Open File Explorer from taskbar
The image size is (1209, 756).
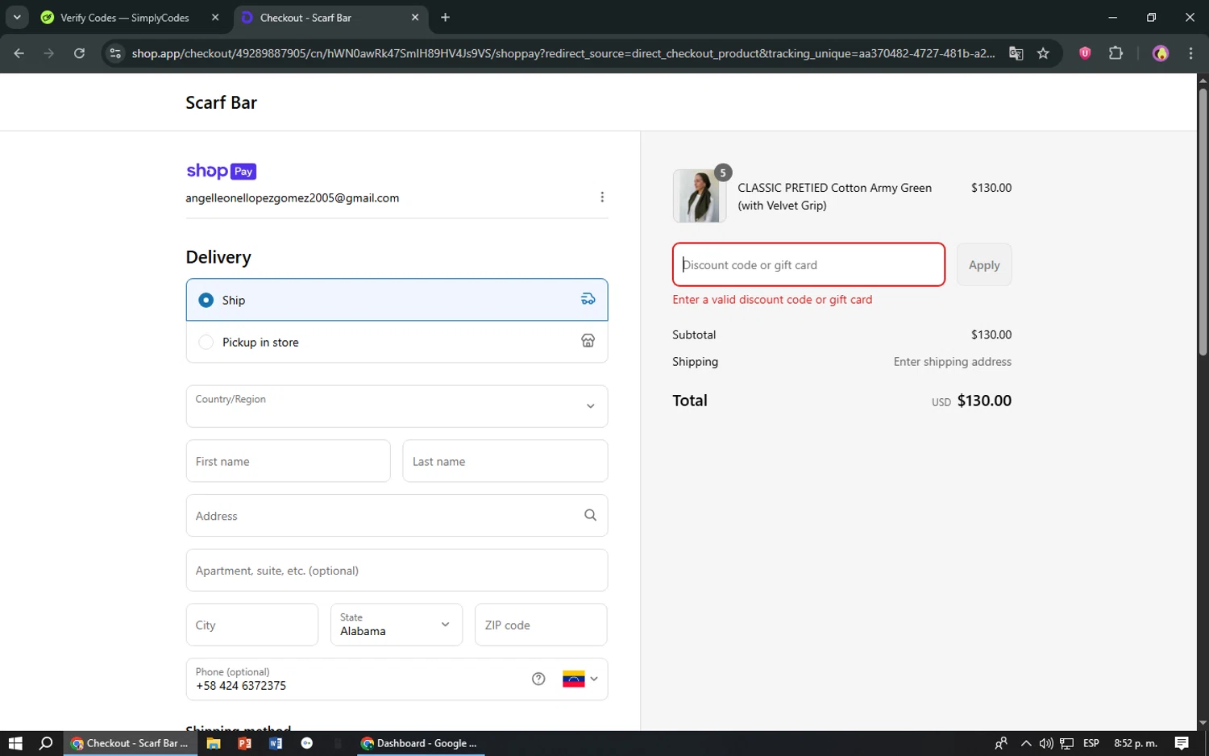[214, 743]
